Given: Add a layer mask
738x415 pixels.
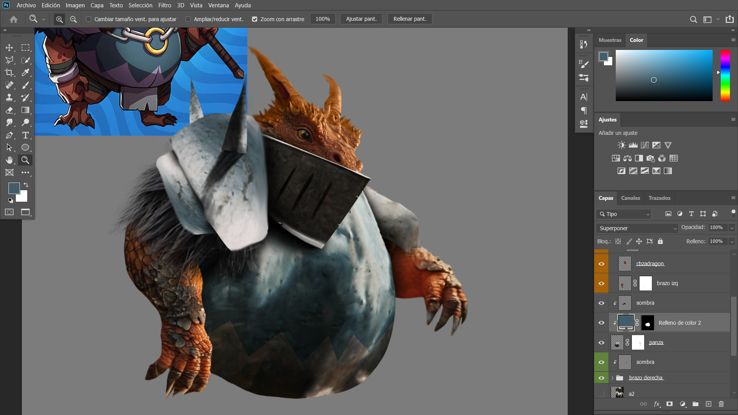Looking at the screenshot, I should click(x=670, y=404).
